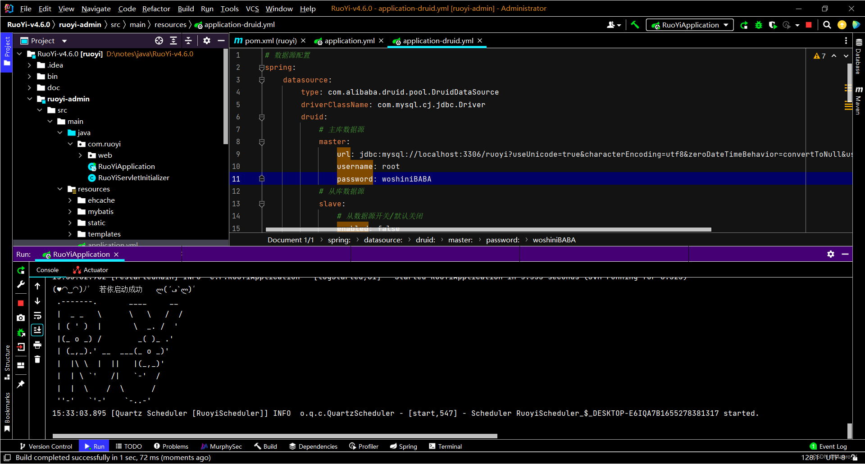Run with Coverage shield icon
The height and width of the screenshot is (464, 865).
pyautogui.click(x=773, y=25)
